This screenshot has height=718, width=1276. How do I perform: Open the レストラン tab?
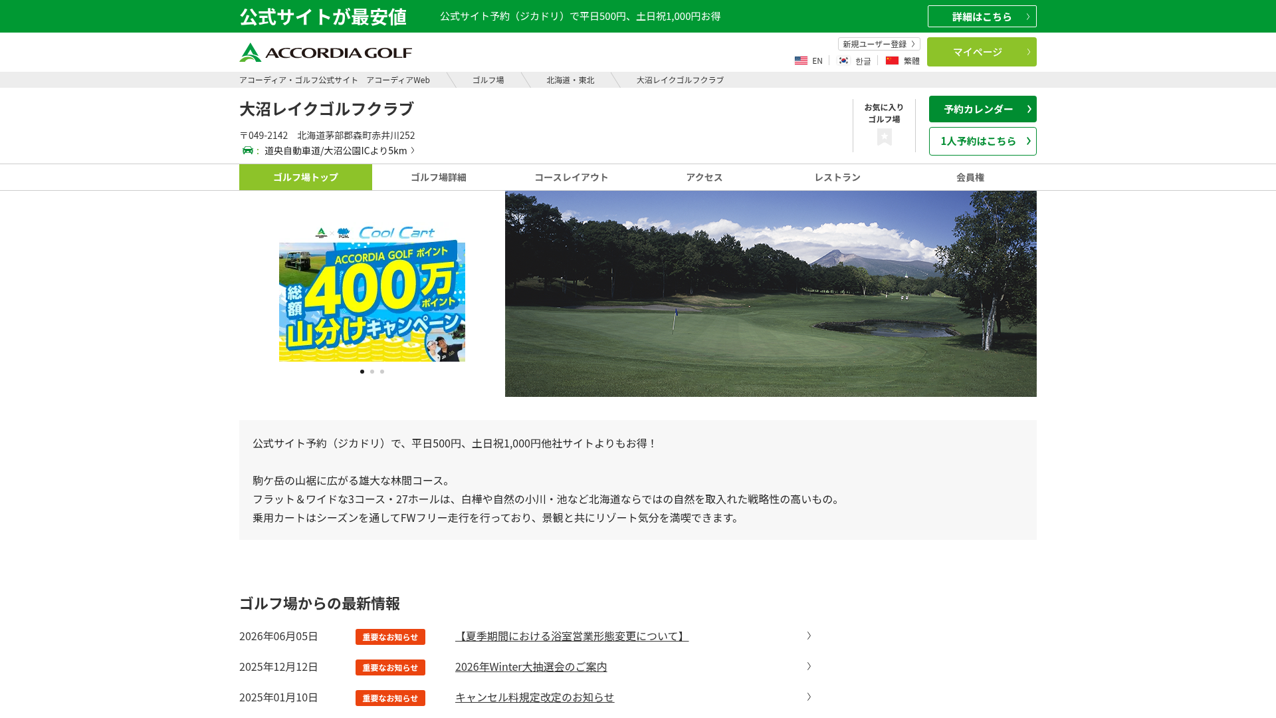coord(837,177)
